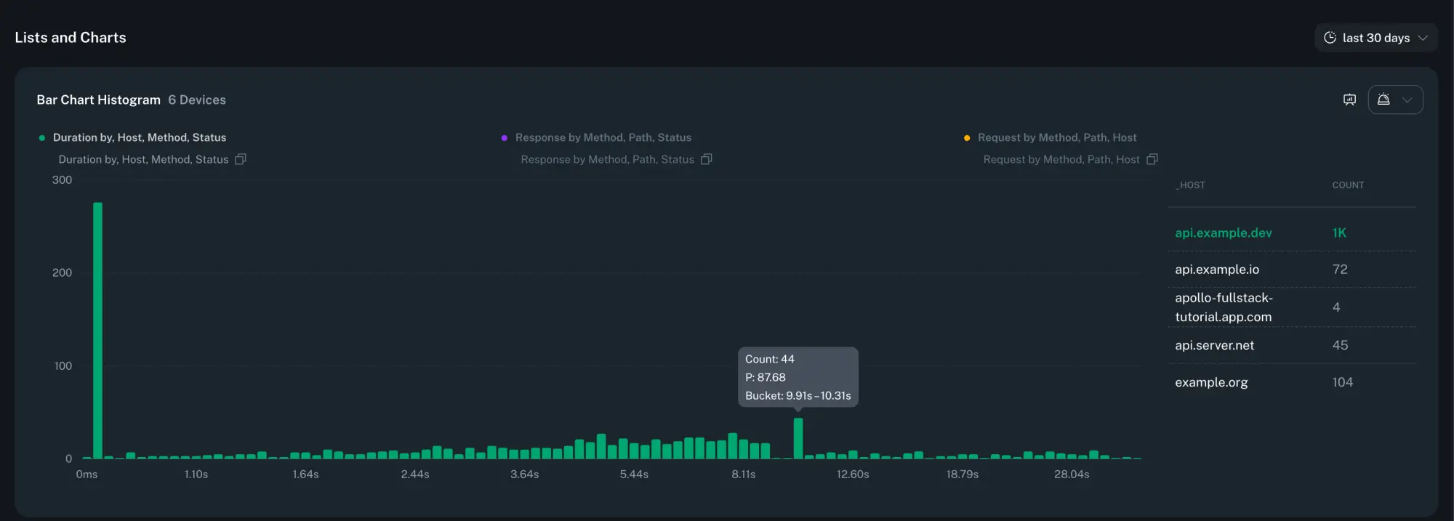Viewport: 1454px width, 521px height.
Task: Toggle the orange Request series legend dot
Action: click(966, 138)
